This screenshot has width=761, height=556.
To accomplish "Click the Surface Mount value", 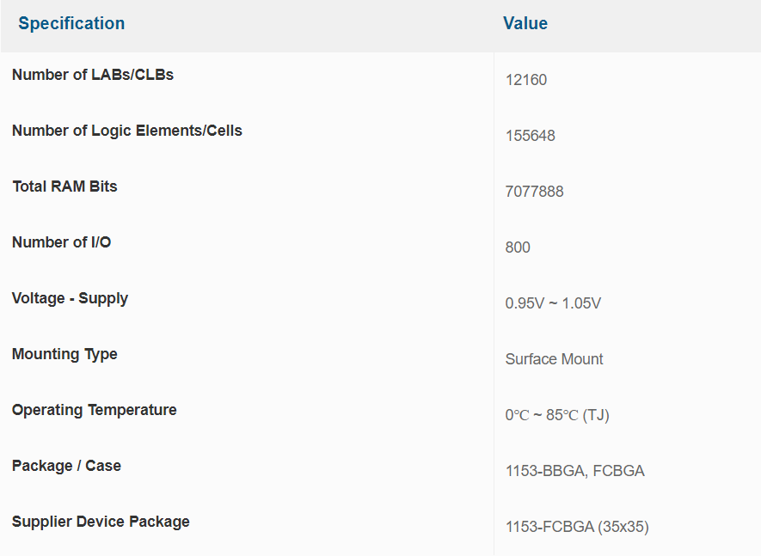I will (555, 359).
